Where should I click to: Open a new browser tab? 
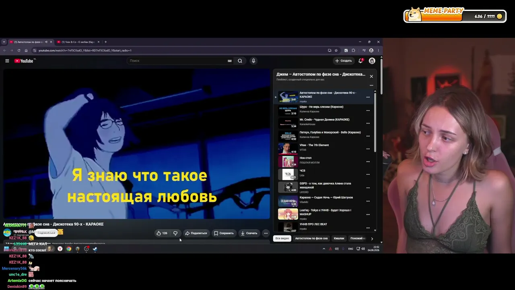(x=106, y=42)
